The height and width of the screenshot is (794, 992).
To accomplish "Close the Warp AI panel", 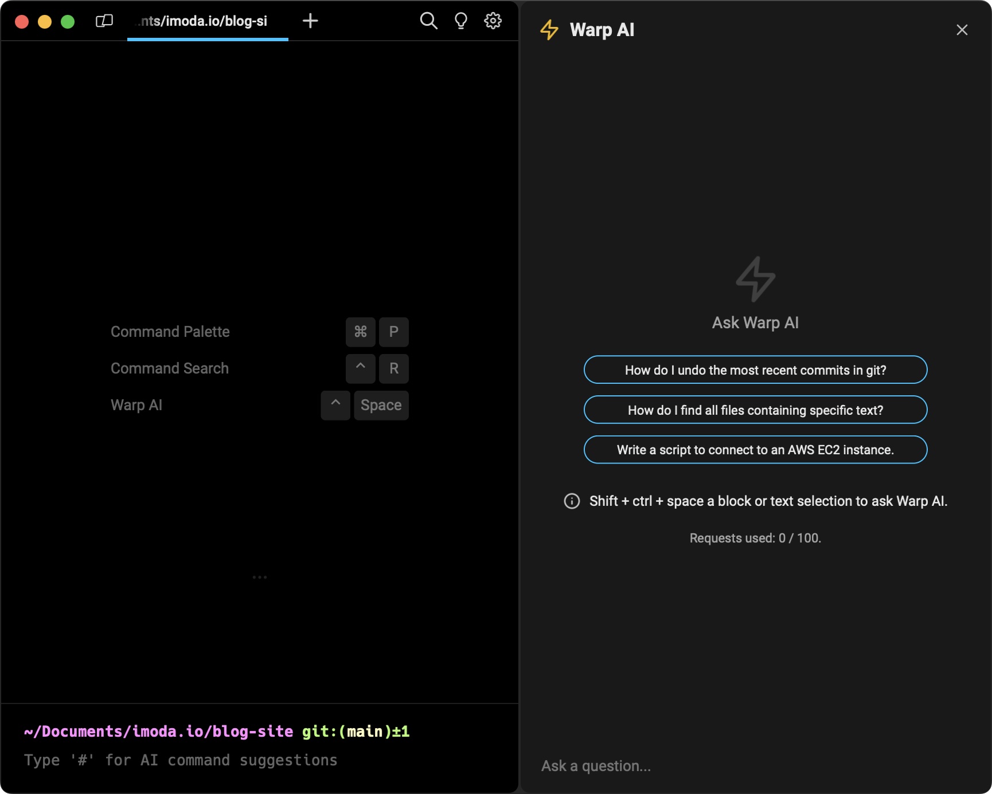I will click(962, 30).
